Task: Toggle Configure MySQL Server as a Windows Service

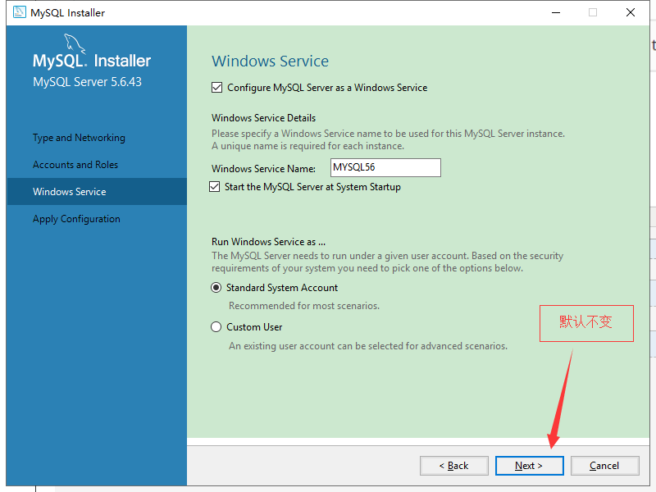Action: click(216, 88)
